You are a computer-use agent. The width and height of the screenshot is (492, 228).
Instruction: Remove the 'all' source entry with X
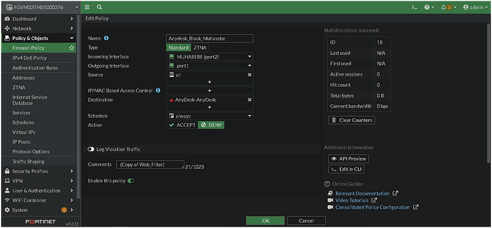249,75
